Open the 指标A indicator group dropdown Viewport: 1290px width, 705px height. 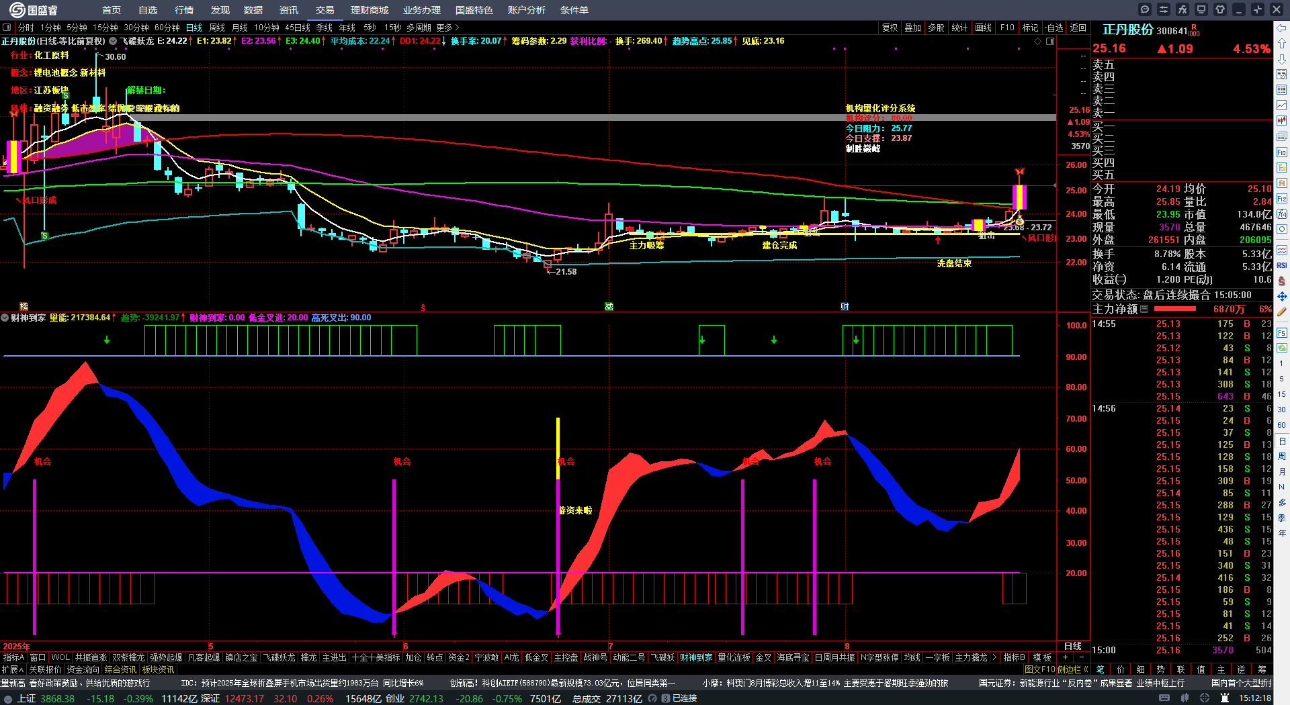13,657
